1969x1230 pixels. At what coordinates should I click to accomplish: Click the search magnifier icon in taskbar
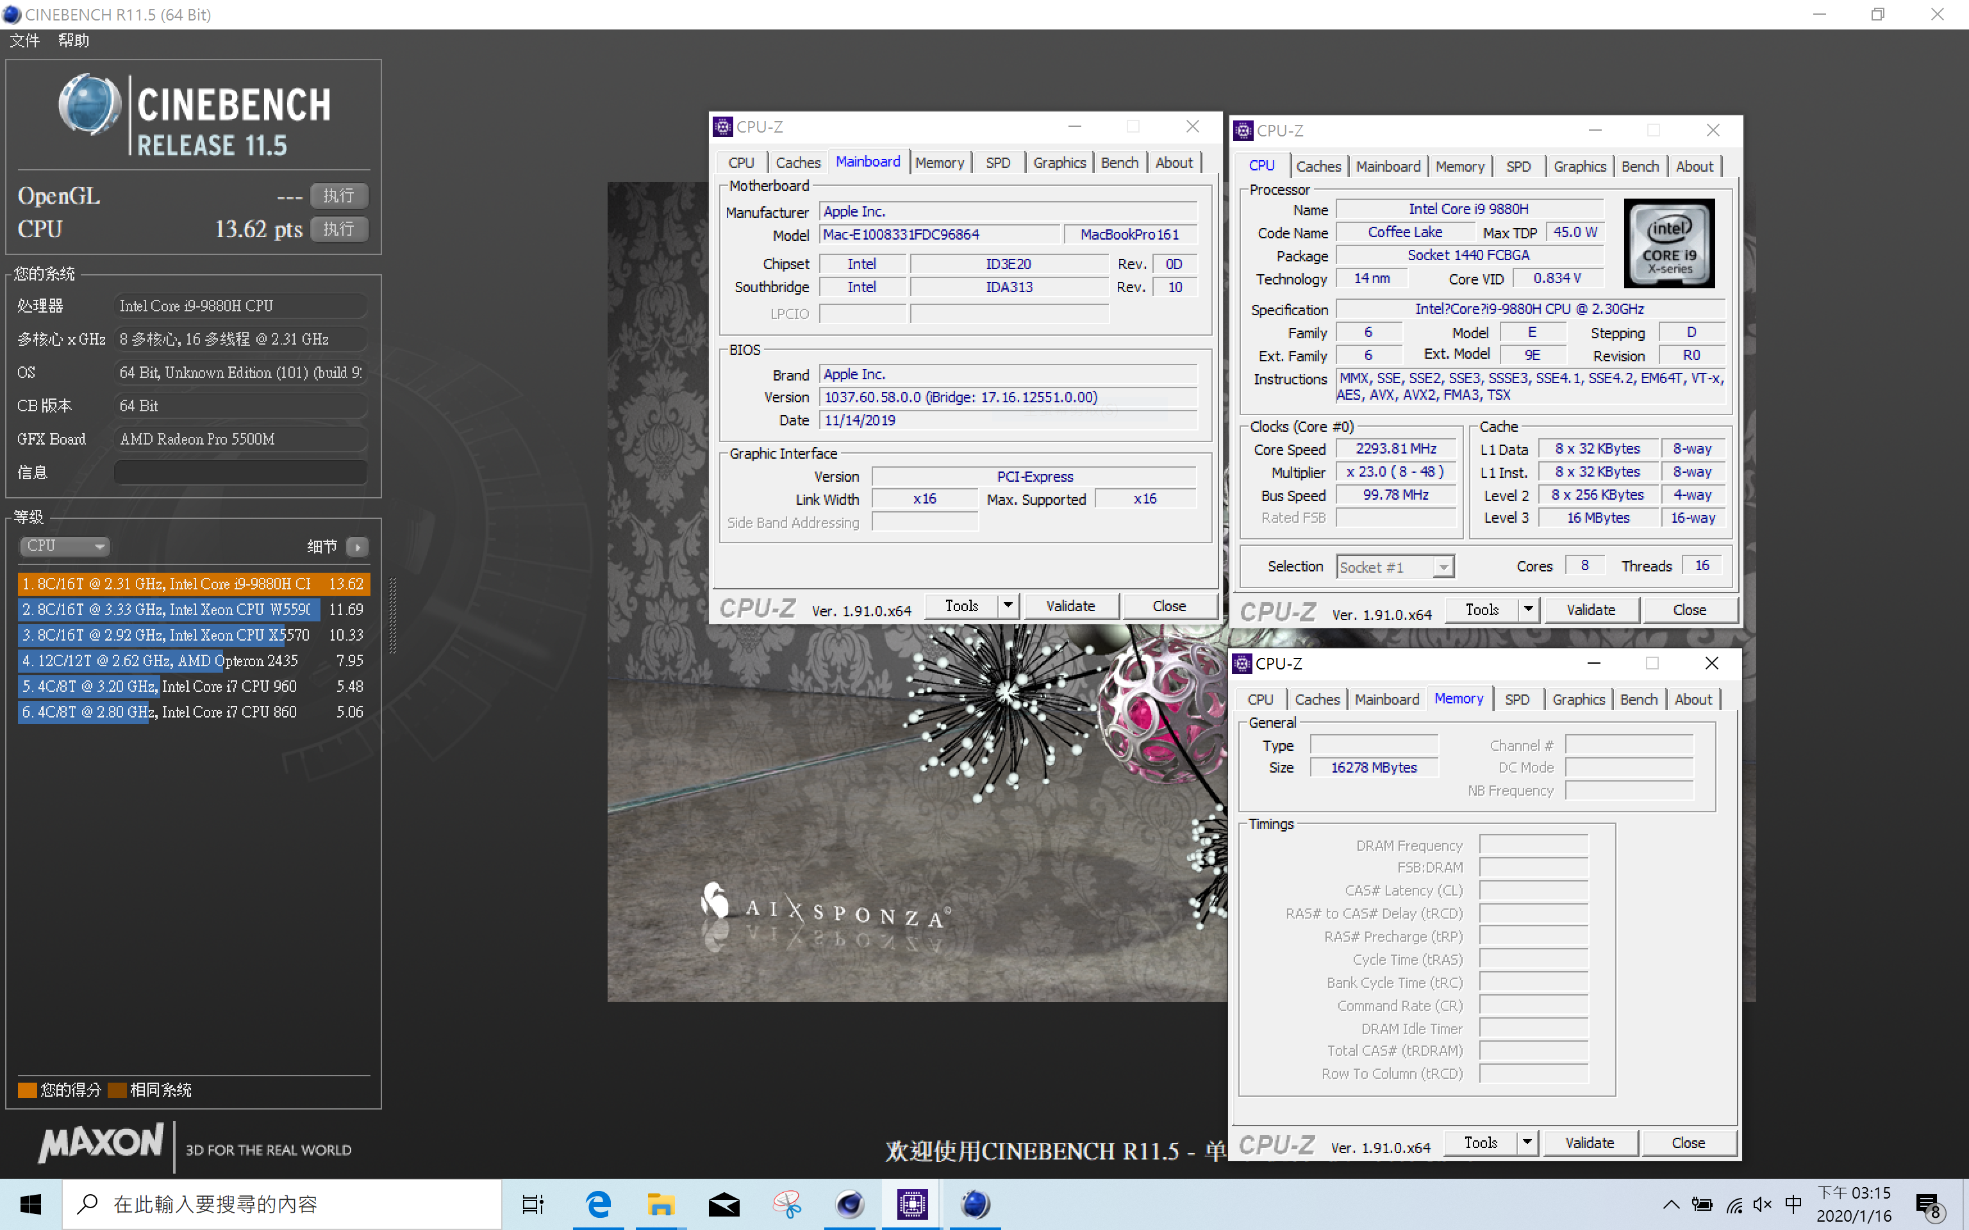(x=87, y=1204)
